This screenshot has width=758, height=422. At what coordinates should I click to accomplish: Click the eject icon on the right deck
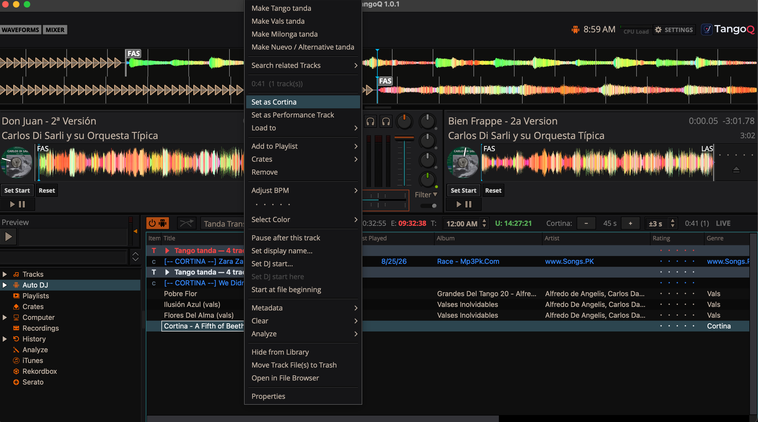coord(736,170)
